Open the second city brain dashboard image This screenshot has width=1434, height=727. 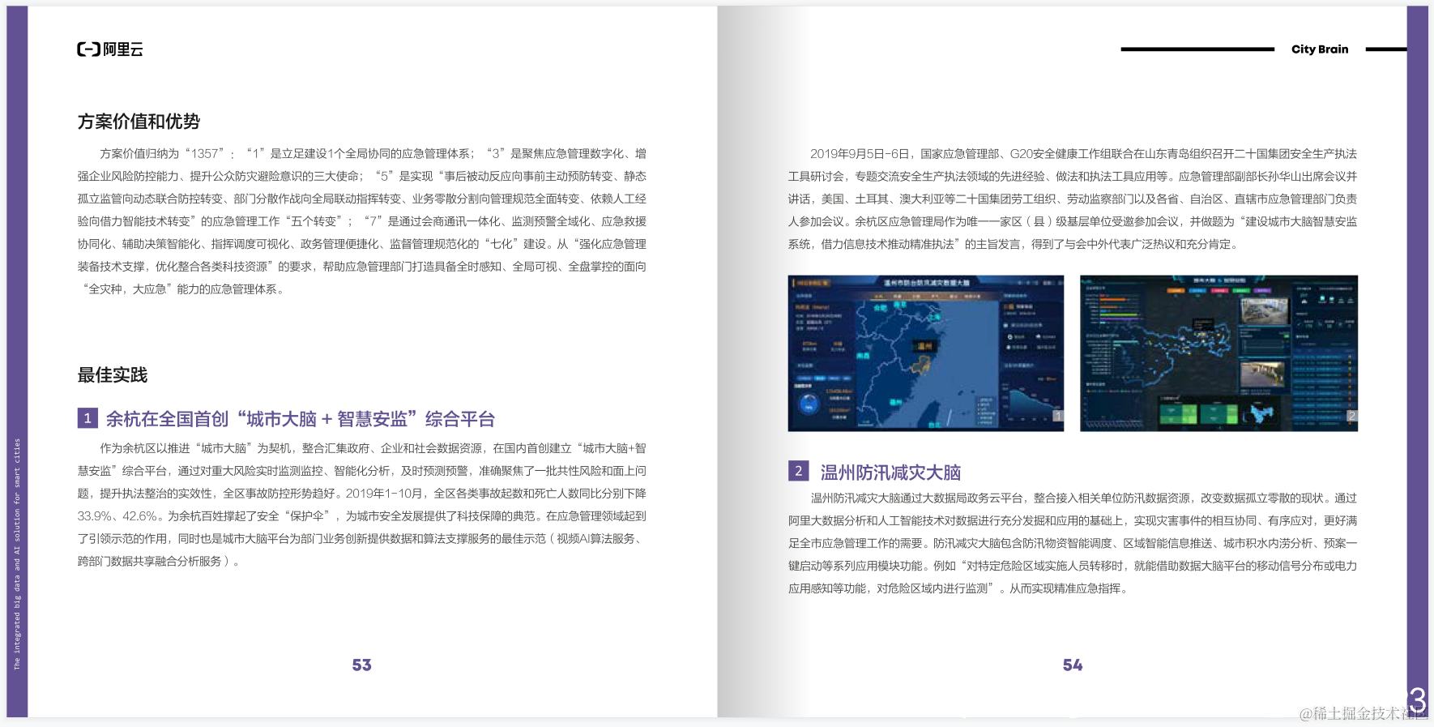click(x=1218, y=353)
